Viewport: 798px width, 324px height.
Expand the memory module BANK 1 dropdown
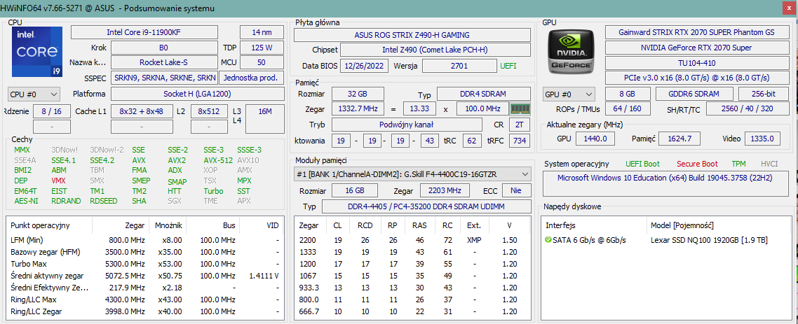pyautogui.click(x=413, y=174)
